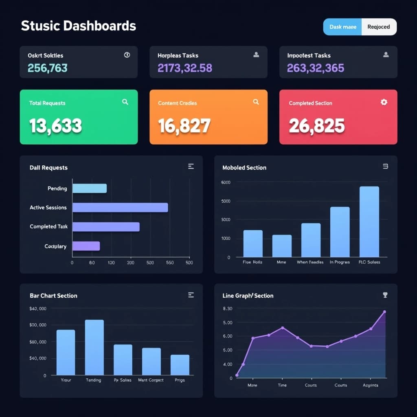Open the Bar Chart Section menu icon

[x=191, y=295]
